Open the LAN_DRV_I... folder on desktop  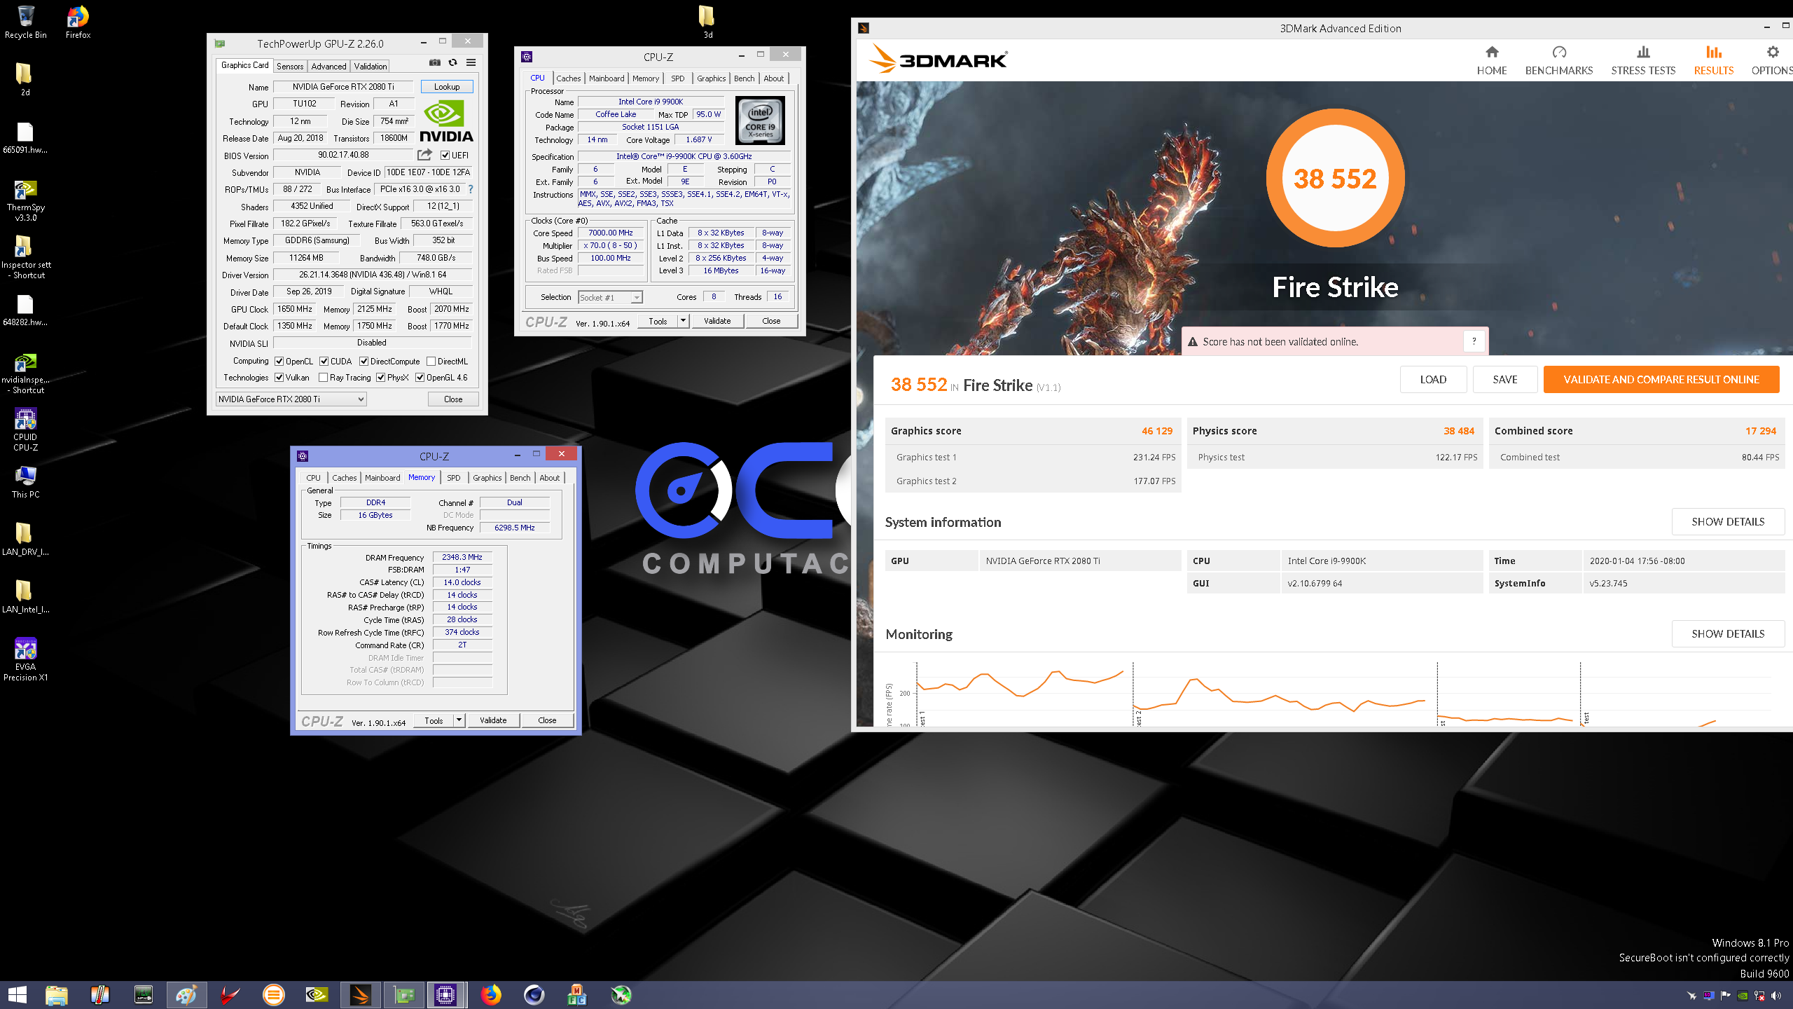(x=25, y=540)
